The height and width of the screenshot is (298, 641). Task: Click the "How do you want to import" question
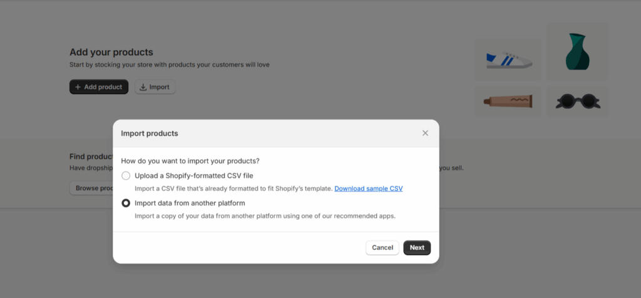coord(190,161)
